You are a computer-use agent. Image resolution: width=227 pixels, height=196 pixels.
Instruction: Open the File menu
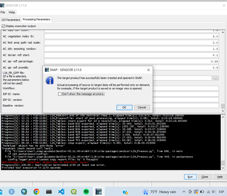pyautogui.click(x=3, y=12)
